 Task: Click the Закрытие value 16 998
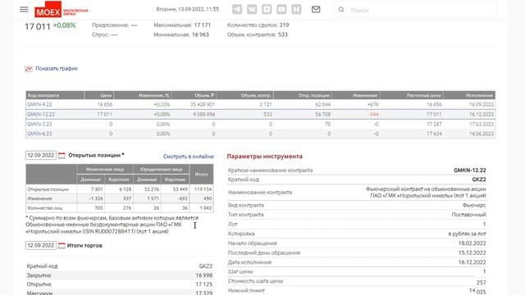point(204,275)
